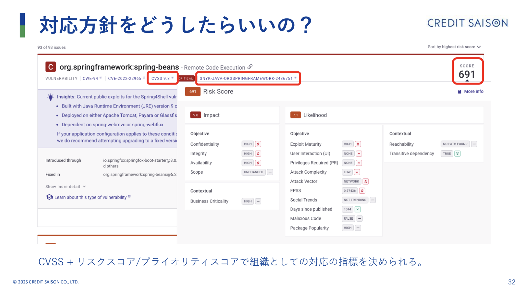Click the dash icon in the Scope row
This screenshot has width=524, height=292.
[x=270, y=172]
